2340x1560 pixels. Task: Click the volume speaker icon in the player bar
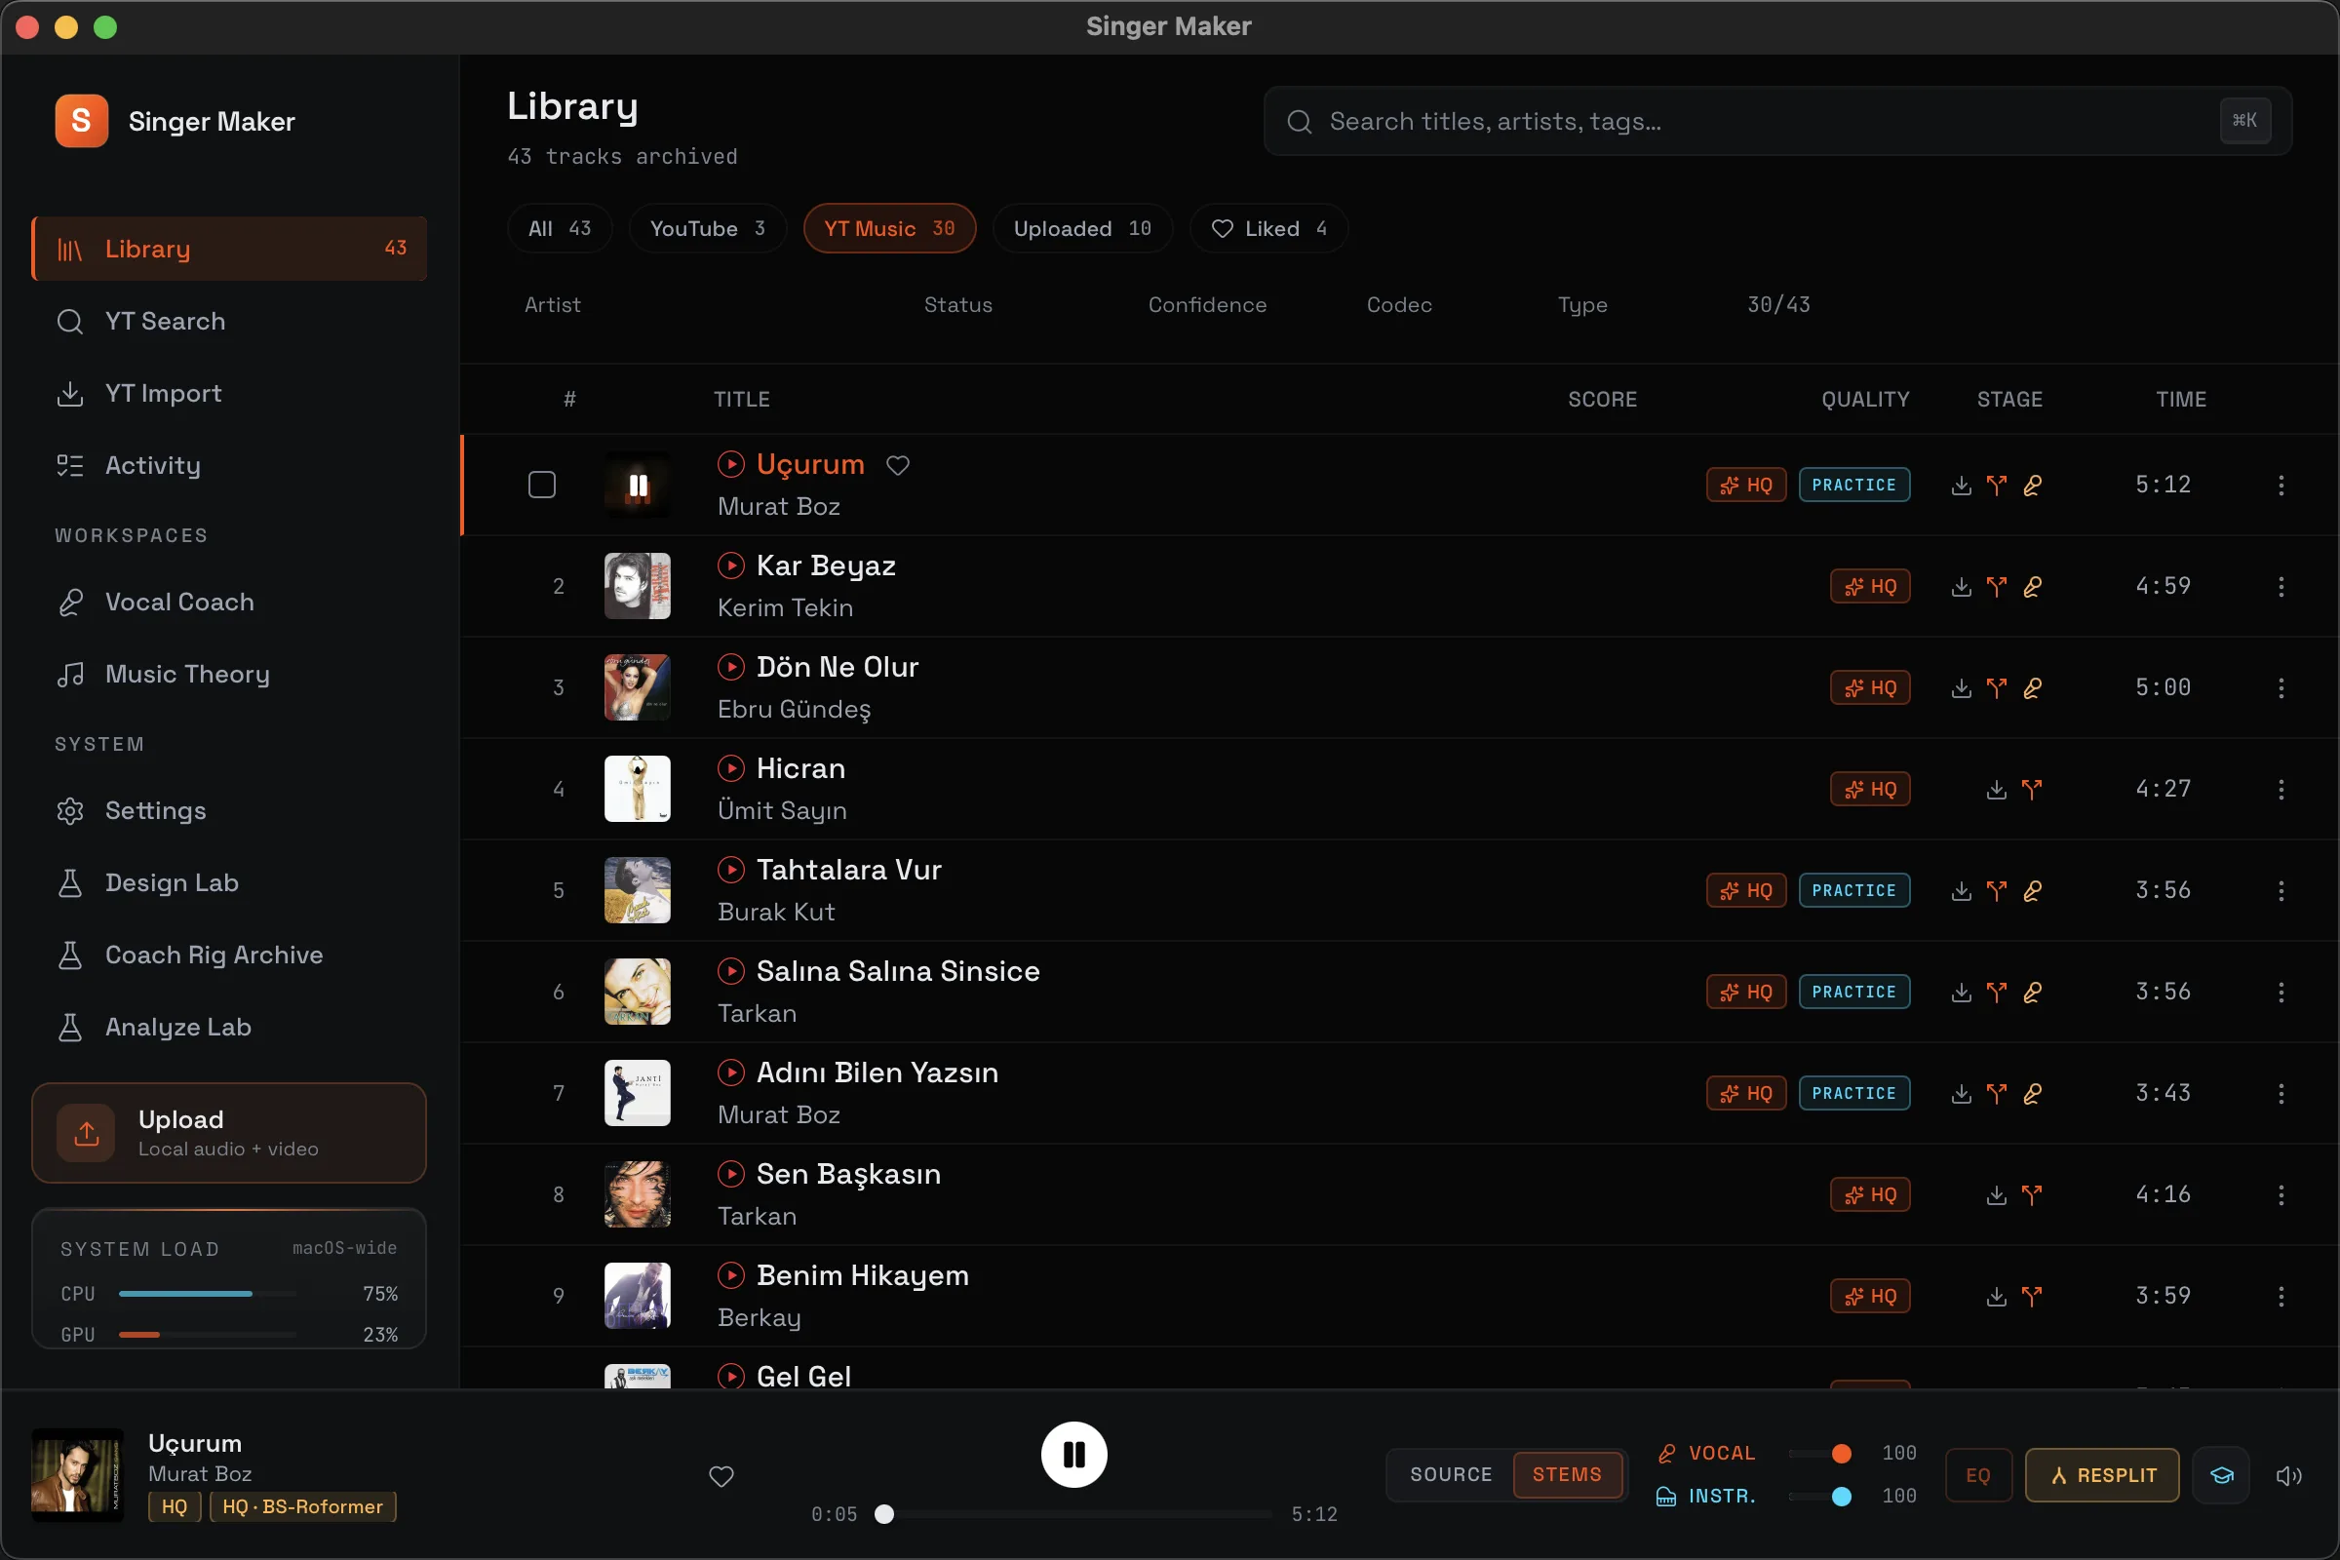click(2288, 1474)
